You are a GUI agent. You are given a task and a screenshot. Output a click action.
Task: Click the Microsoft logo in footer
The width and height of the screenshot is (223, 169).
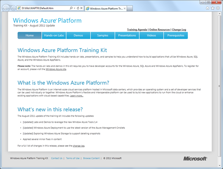(195, 159)
